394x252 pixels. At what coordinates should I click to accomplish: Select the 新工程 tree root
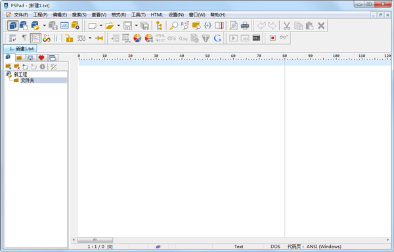tap(20, 74)
